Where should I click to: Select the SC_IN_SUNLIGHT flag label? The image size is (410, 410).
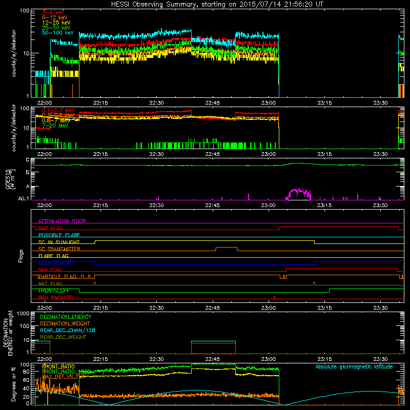(x=59, y=242)
